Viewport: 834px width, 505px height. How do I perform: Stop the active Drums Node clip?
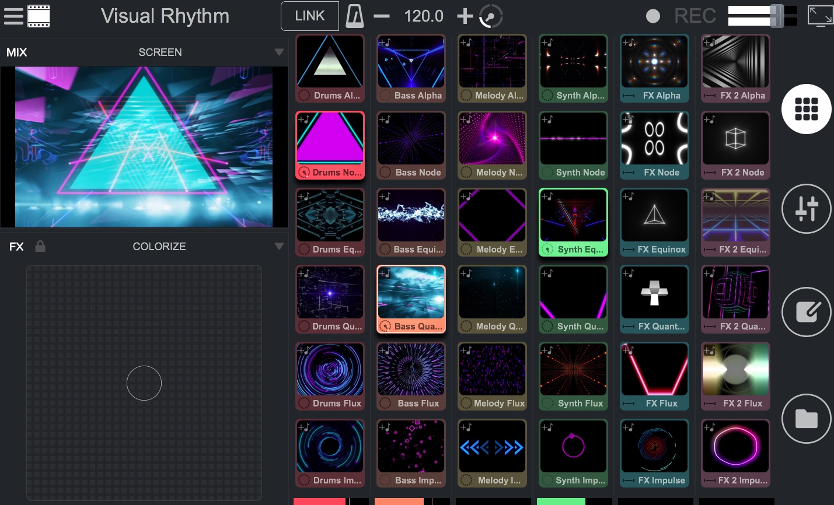point(330,145)
